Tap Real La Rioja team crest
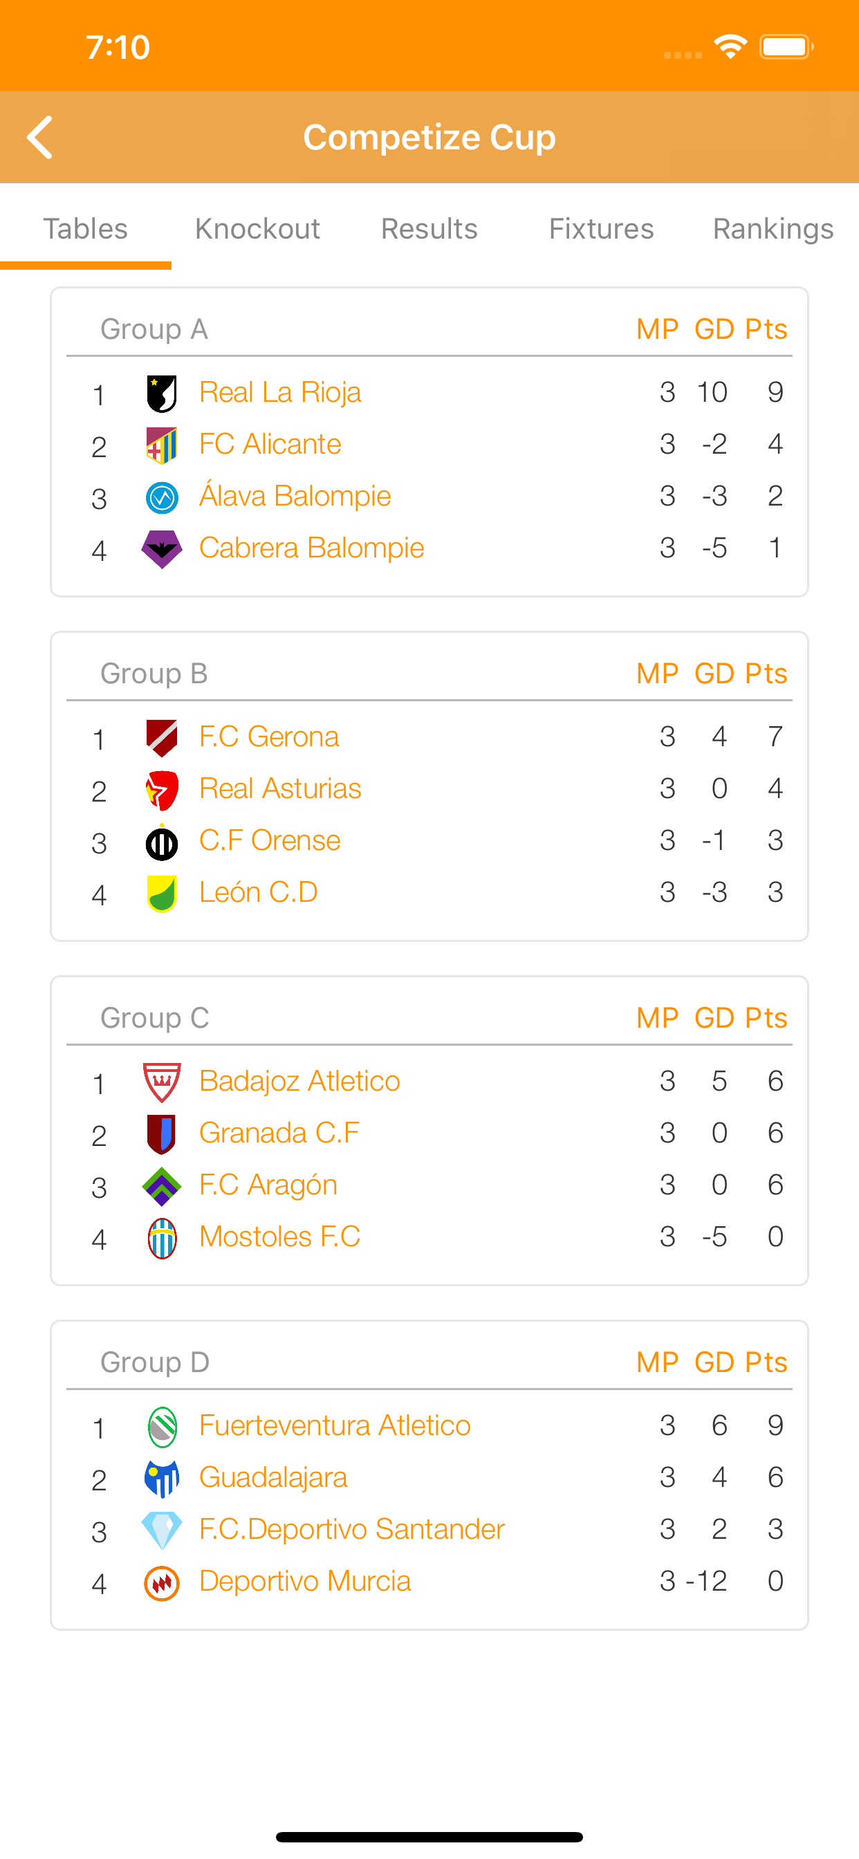Image resolution: width=859 pixels, height=1859 pixels. click(x=162, y=394)
